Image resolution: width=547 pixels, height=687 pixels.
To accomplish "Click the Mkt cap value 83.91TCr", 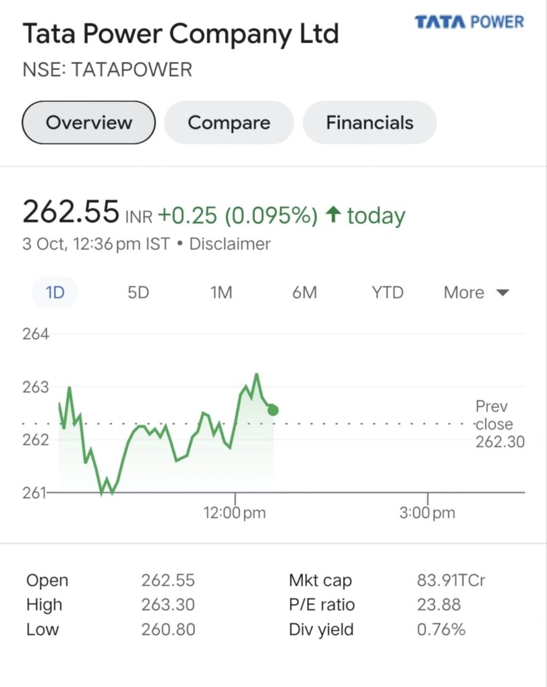I will [450, 580].
